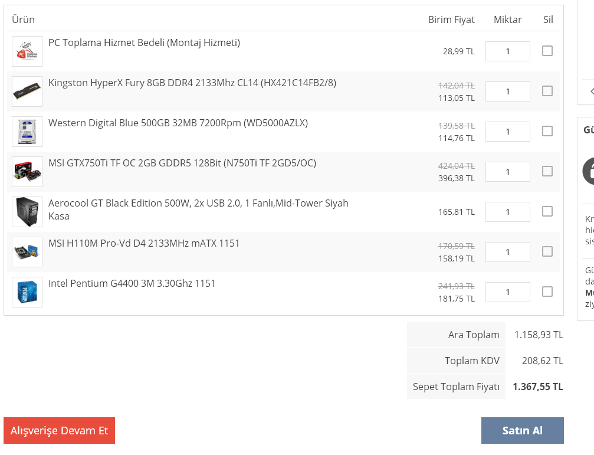Click the struck-through 170,59 TL old price

(x=457, y=246)
